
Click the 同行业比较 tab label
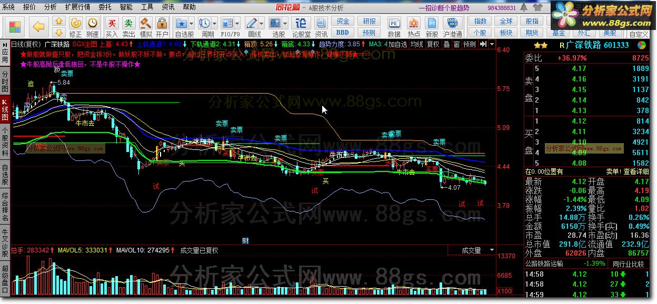628,264
